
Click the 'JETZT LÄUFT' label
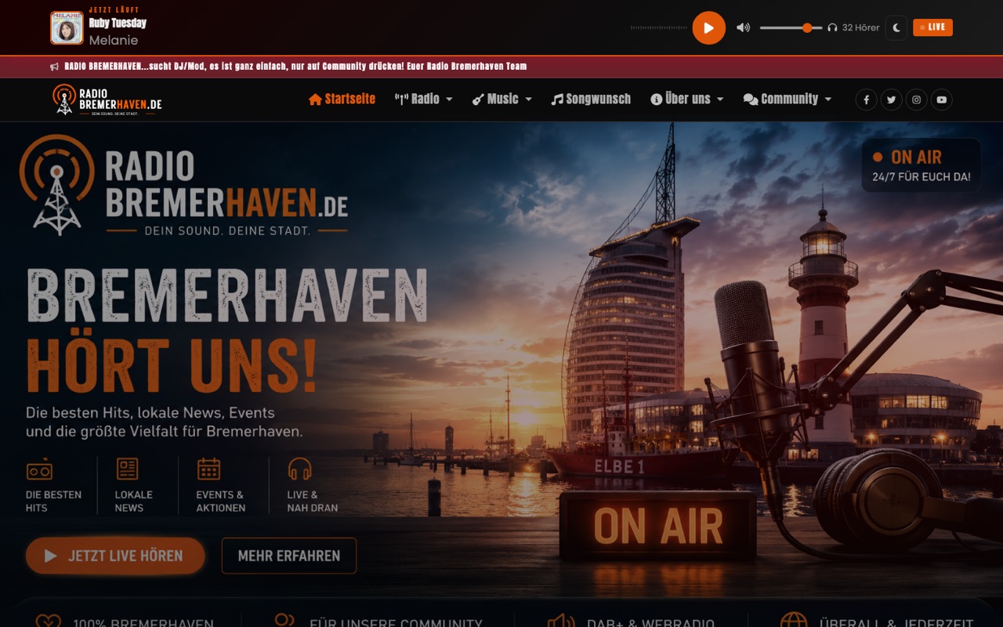point(114,9)
